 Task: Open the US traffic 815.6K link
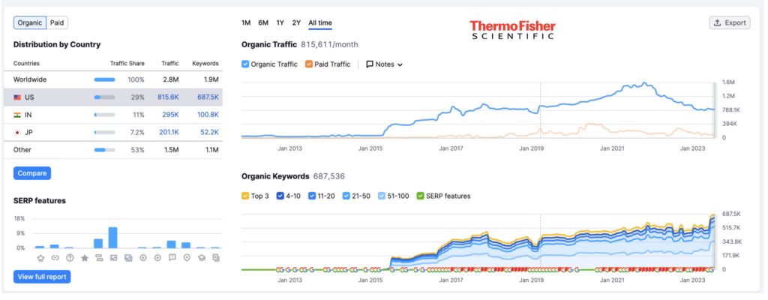[168, 97]
